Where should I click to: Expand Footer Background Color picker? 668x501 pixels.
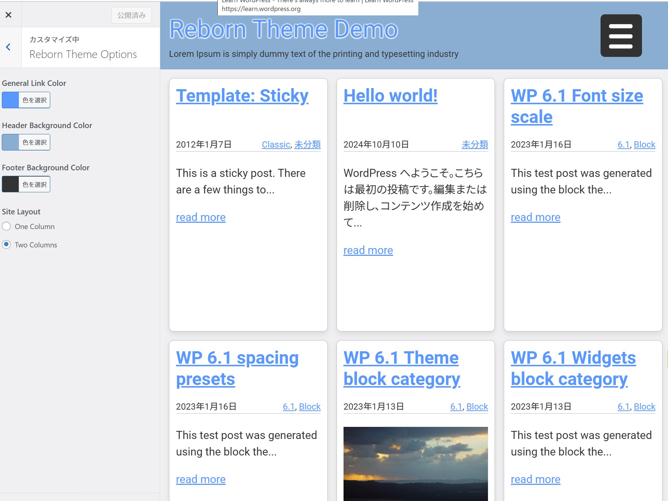[26, 184]
